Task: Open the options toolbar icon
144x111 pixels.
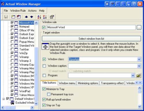Action: point(52,17)
